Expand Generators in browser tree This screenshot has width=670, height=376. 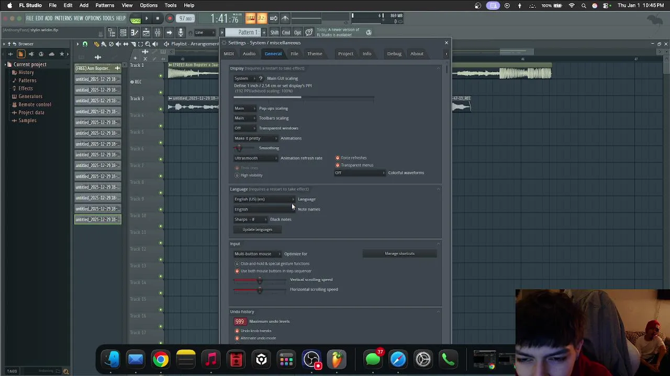(30, 97)
